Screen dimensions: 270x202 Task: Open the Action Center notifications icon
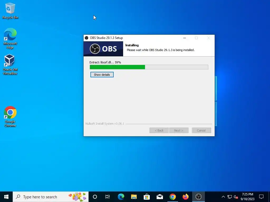tap(261, 197)
